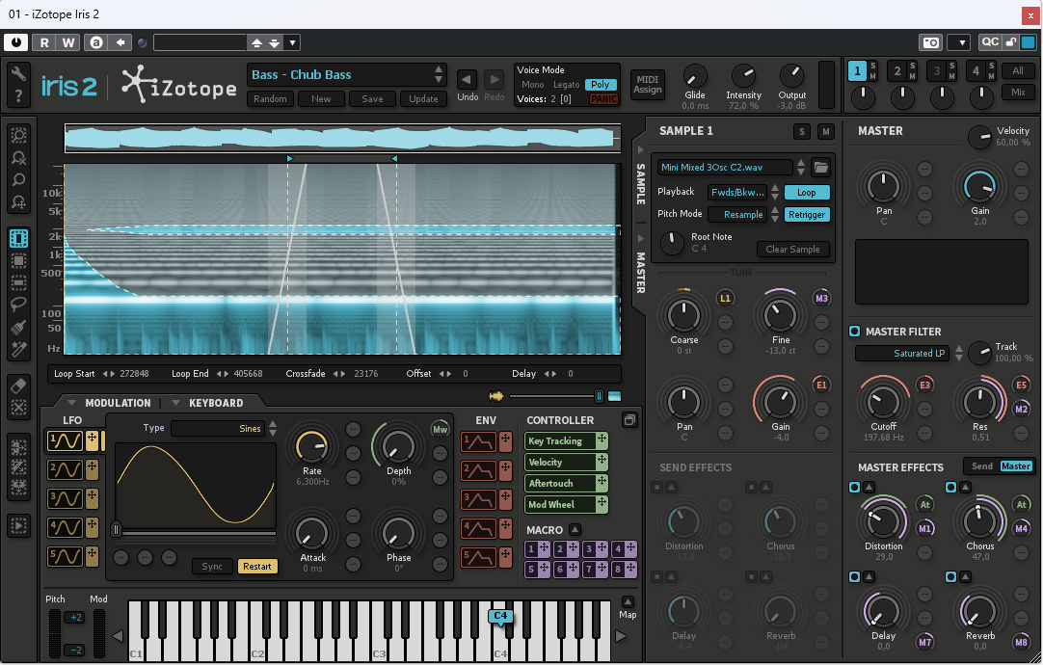Select the LFO 4 waveform icon
The height and width of the screenshot is (665, 1043).
pyautogui.click(x=66, y=527)
